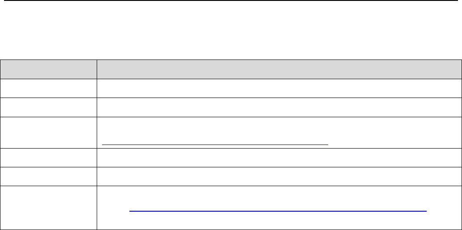Image resolution: width=462 pixels, height=230 pixels.
Task: Select the fifth white row's left cell
Action: click(x=49, y=177)
